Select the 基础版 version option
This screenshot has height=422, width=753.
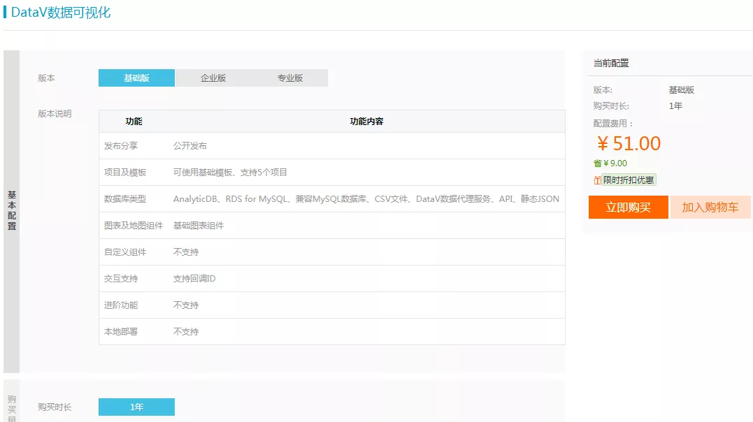136,78
